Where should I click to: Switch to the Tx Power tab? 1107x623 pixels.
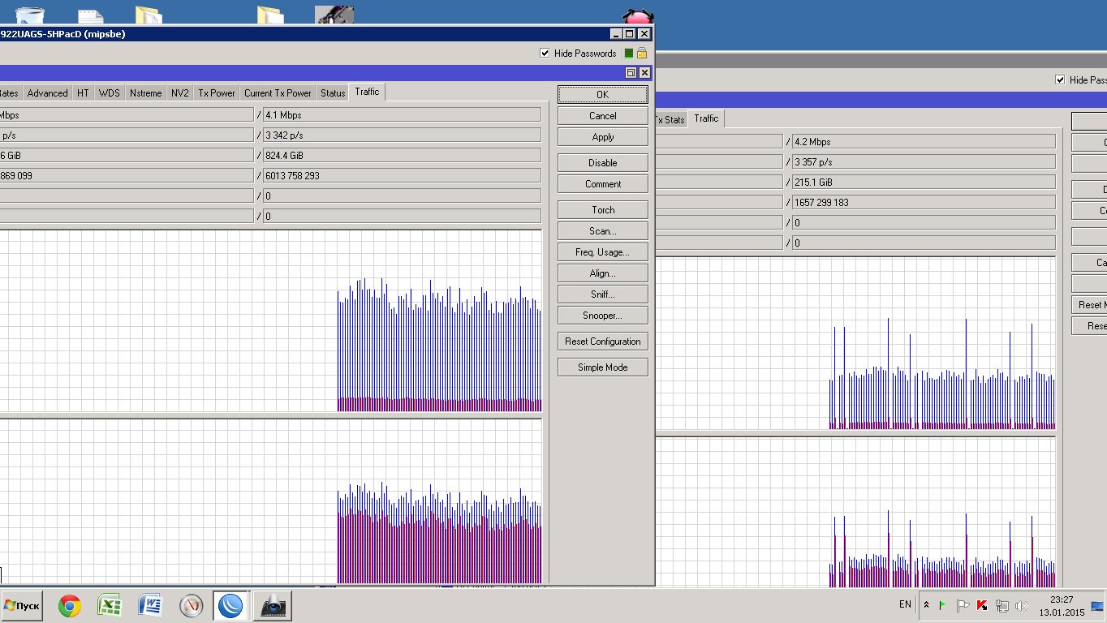217,93
